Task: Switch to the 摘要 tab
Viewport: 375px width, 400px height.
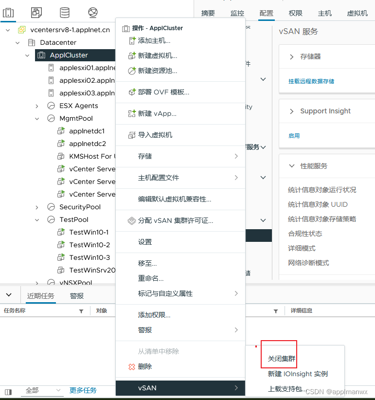Action: click(208, 13)
